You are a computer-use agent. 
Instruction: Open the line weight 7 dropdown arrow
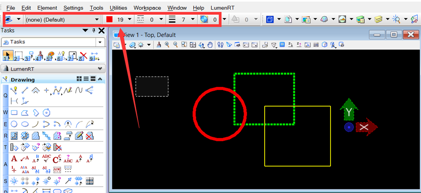tap(193, 19)
